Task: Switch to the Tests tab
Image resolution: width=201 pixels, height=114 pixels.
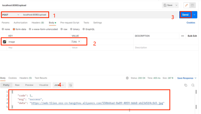Action: click(x=86, y=23)
